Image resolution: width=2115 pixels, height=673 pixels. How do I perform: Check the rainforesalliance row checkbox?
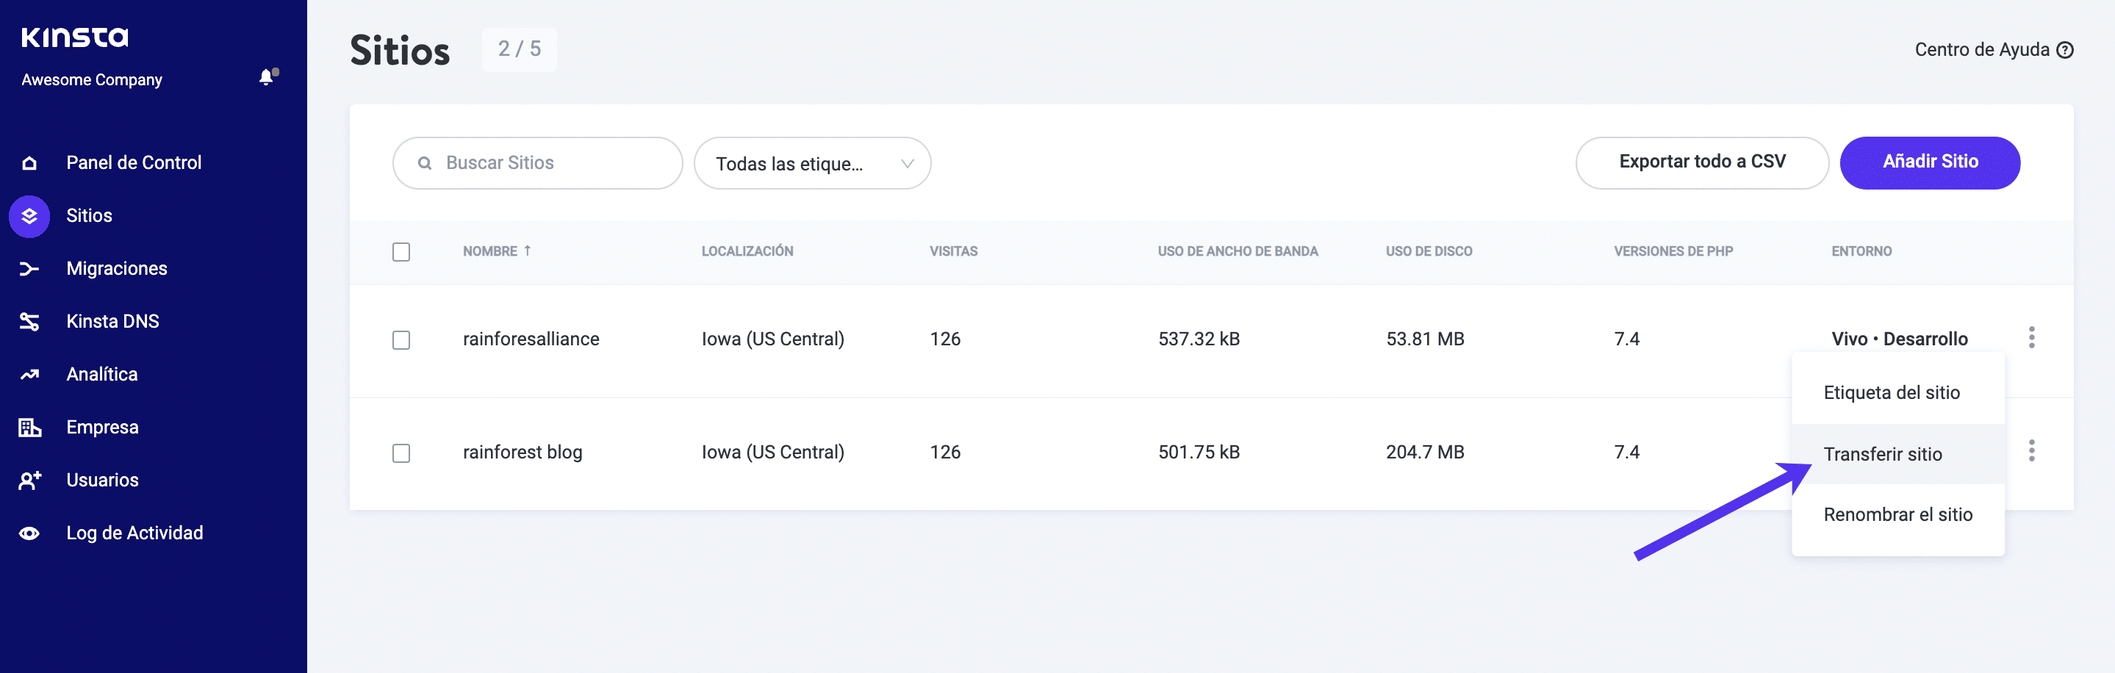tap(401, 339)
